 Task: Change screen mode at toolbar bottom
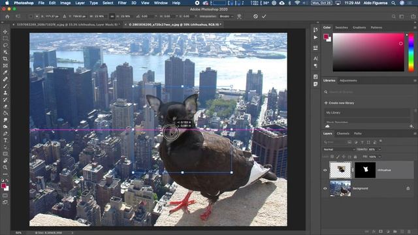(5, 202)
